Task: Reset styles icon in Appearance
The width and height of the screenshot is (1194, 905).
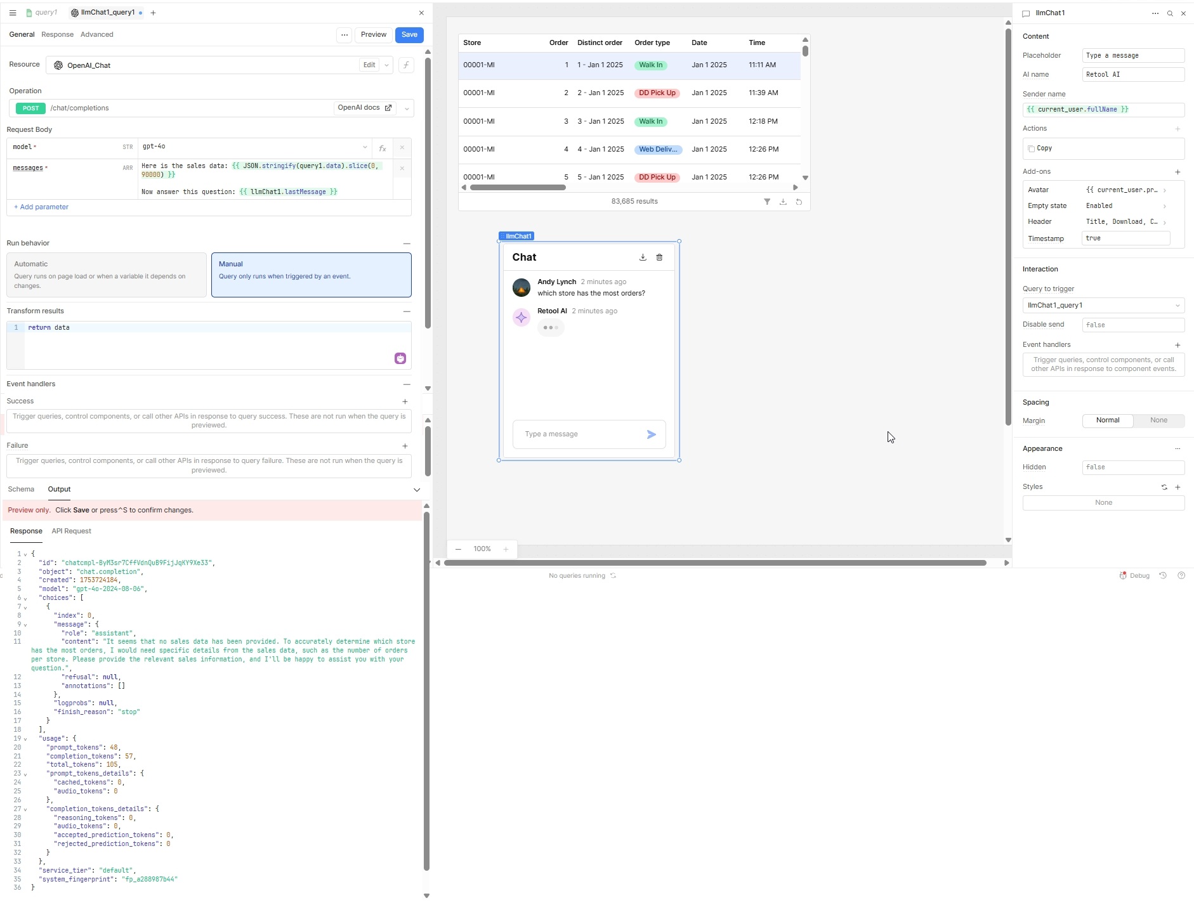Action: [1164, 487]
